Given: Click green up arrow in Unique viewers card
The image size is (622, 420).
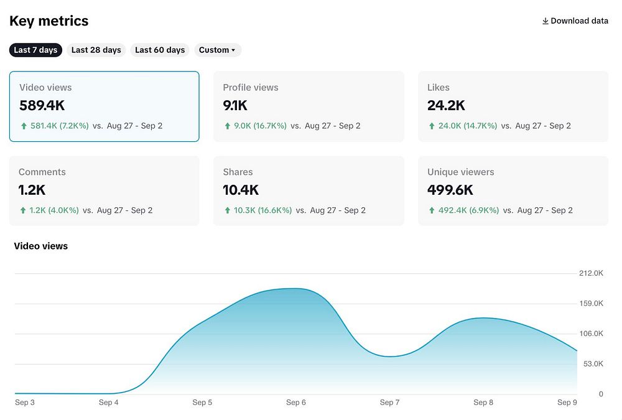Looking at the screenshot, I should [x=432, y=210].
